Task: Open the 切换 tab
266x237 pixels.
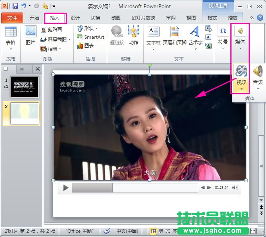Action: tap(96, 18)
